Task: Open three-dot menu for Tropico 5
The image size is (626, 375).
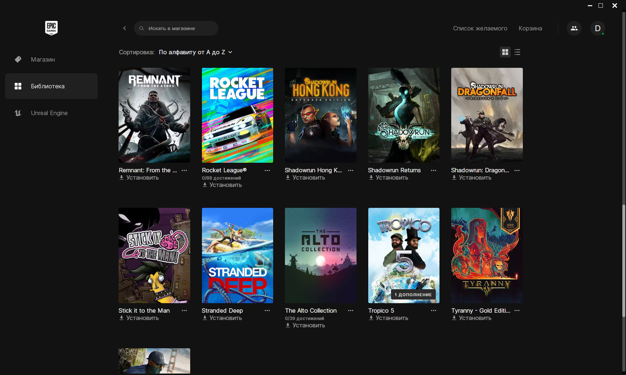Action: pos(434,310)
